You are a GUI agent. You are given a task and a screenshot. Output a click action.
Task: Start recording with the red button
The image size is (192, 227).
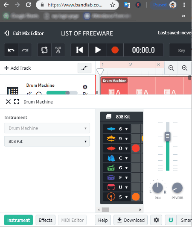(115, 50)
